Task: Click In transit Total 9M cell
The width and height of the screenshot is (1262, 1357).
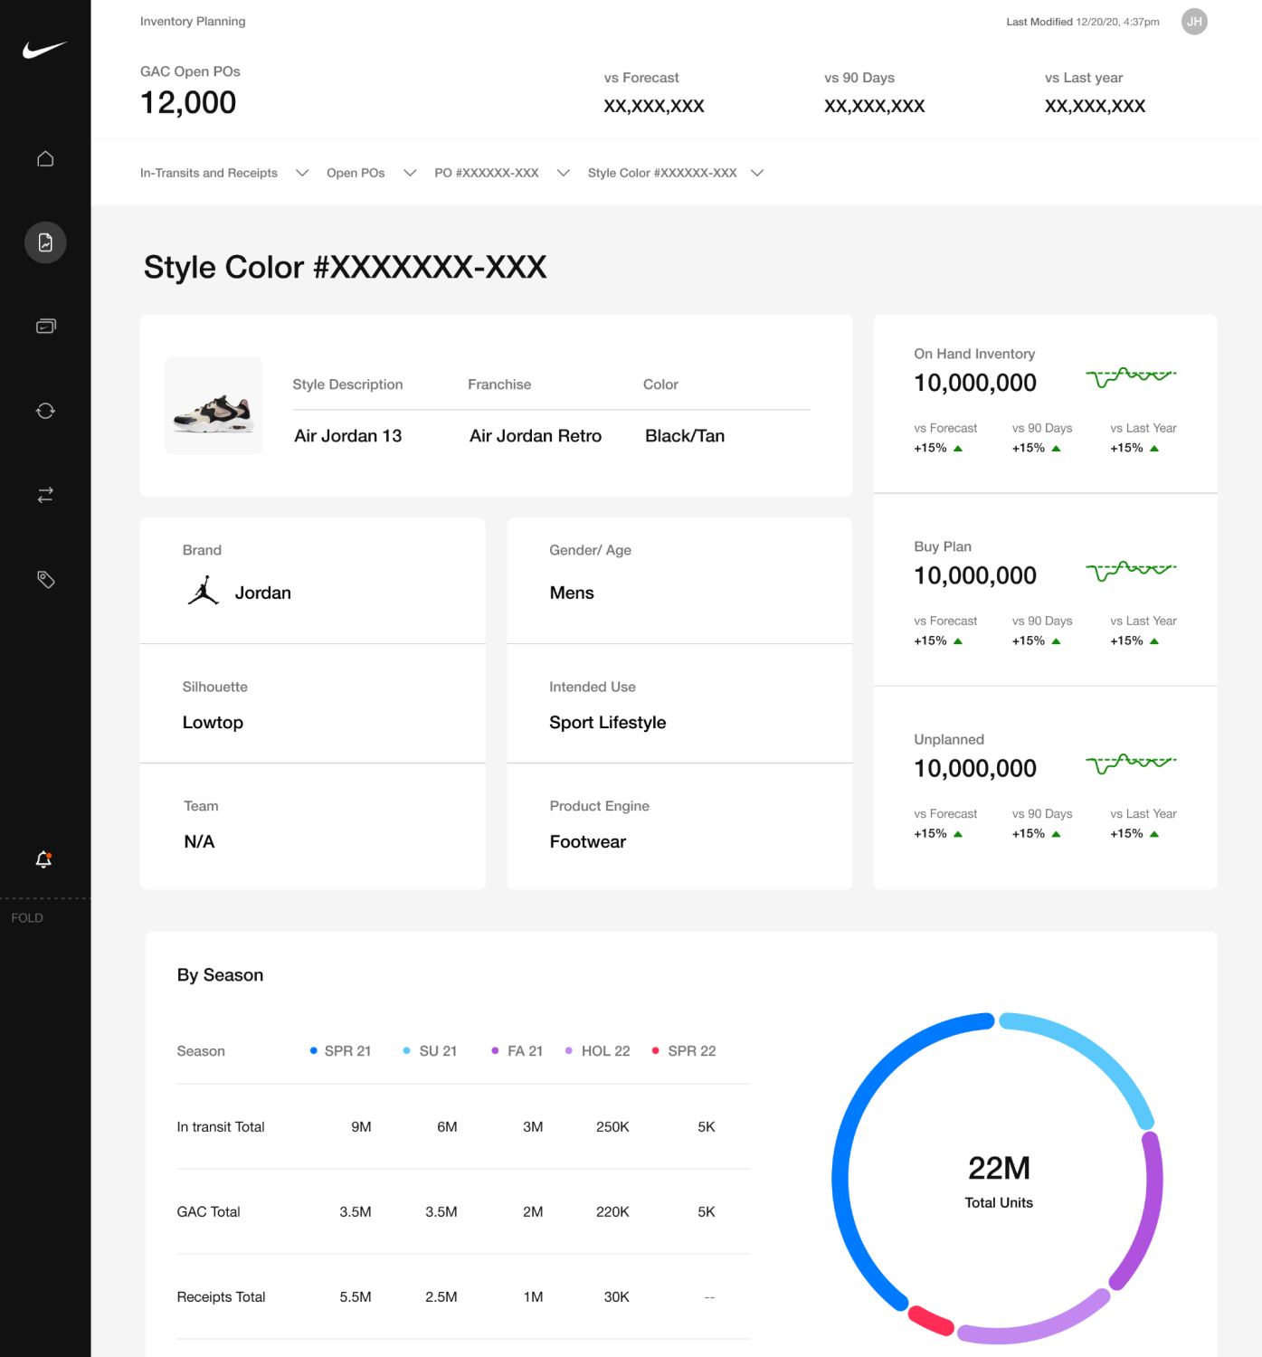Action: pyautogui.click(x=361, y=1126)
